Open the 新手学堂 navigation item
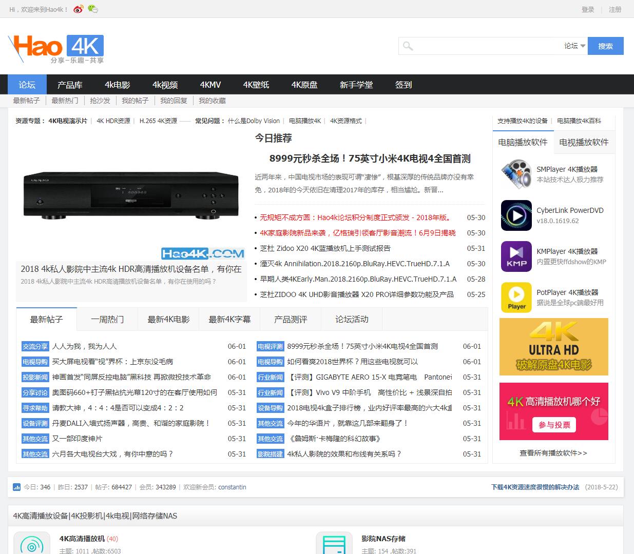The image size is (634, 554). [x=356, y=85]
